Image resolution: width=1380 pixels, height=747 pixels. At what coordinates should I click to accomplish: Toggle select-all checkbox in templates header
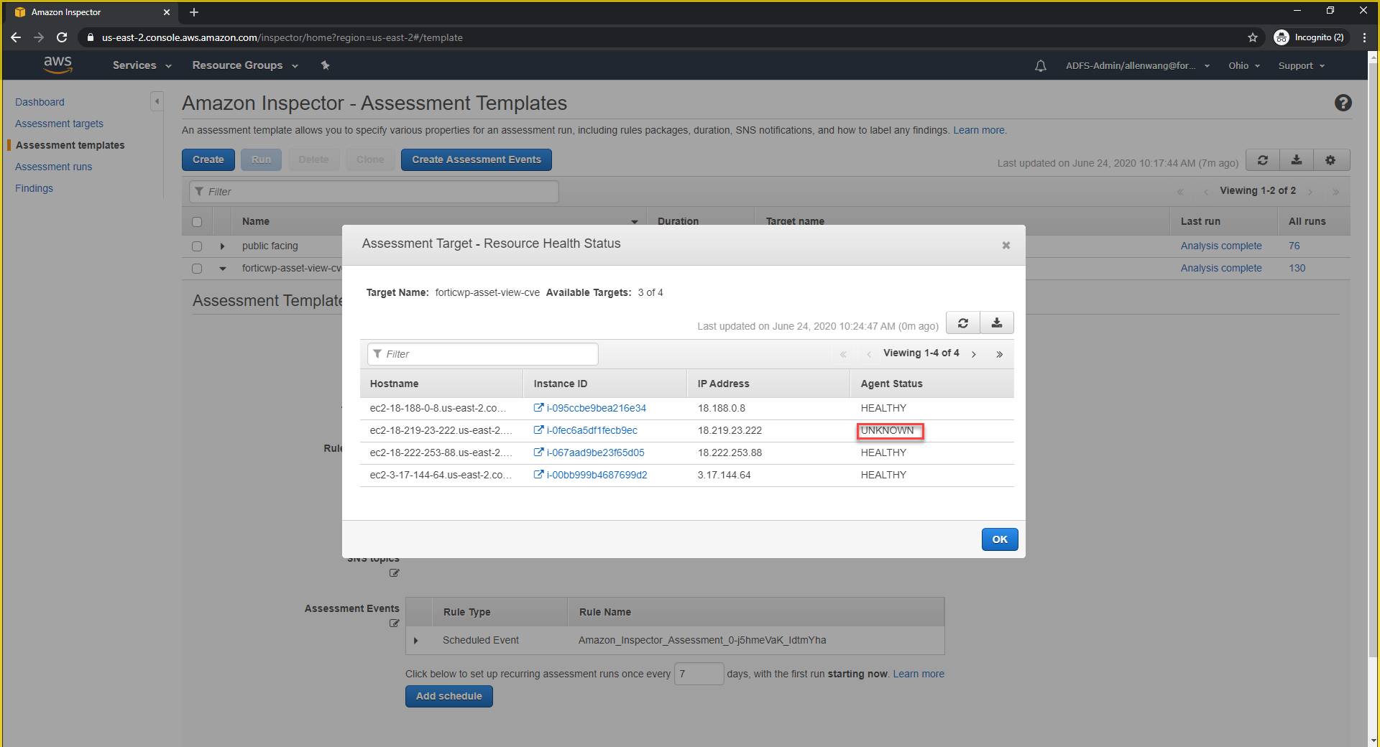coord(197,222)
